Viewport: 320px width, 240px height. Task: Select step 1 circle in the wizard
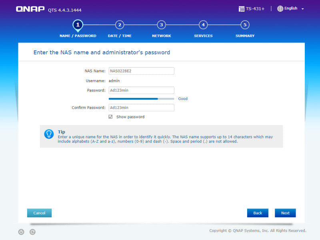tap(78, 25)
